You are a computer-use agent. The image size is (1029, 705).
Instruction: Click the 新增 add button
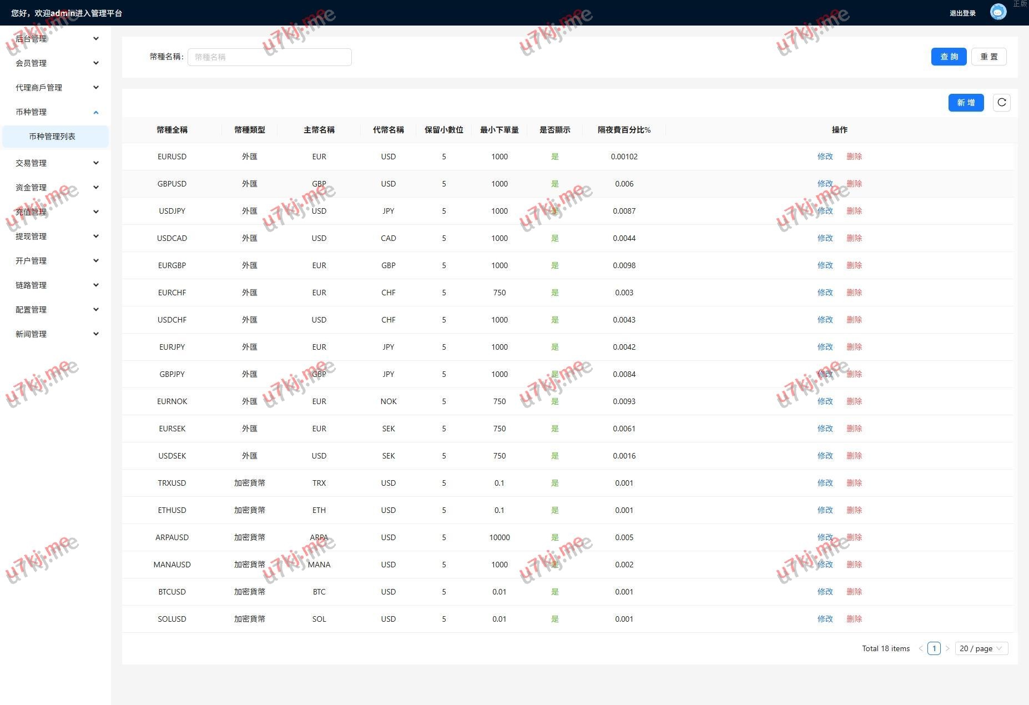coord(966,103)
